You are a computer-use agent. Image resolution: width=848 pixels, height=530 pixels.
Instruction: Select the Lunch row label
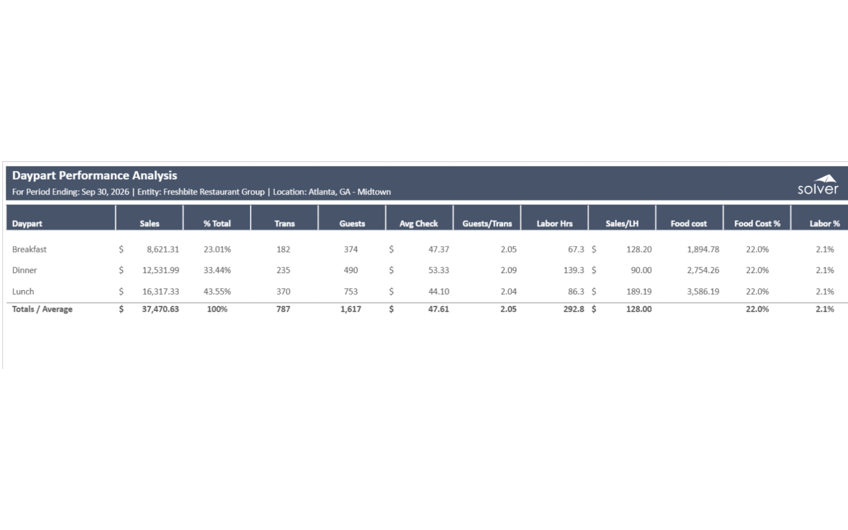[23, 291]
